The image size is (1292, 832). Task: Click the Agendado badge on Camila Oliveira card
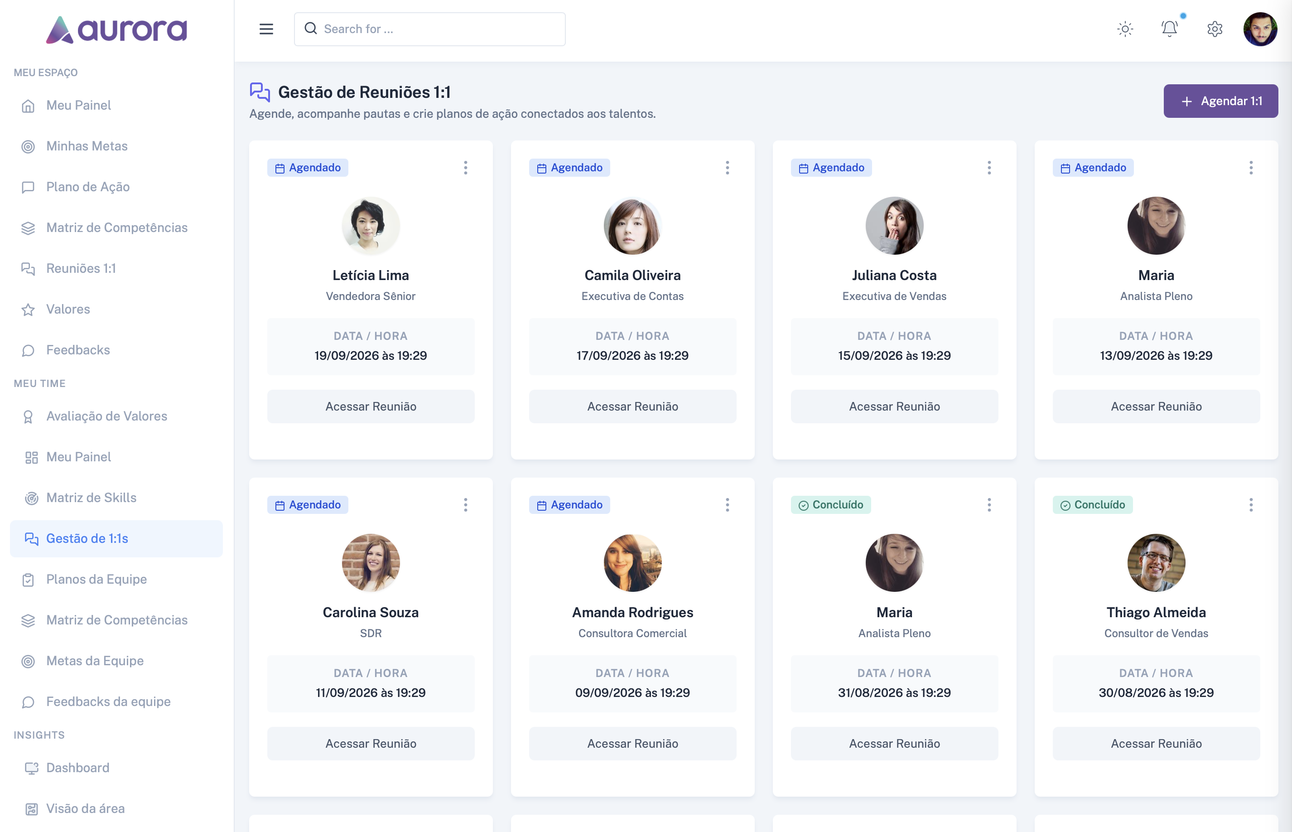(569, 168)
